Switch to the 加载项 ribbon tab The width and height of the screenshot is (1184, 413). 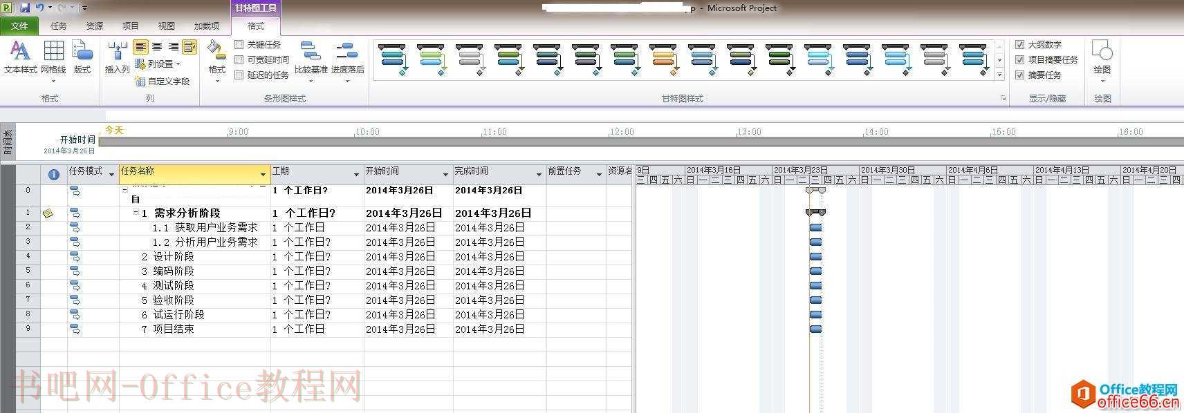(206, 26)
